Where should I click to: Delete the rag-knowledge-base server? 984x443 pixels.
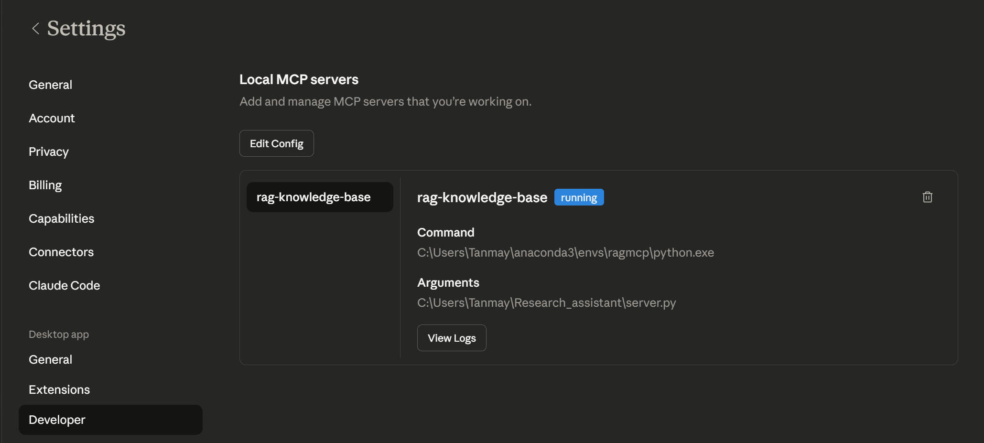tap(927, 197)
